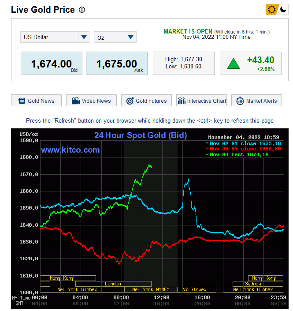
Task: Open Gold Futures button
Action: (x=146, y=101)
